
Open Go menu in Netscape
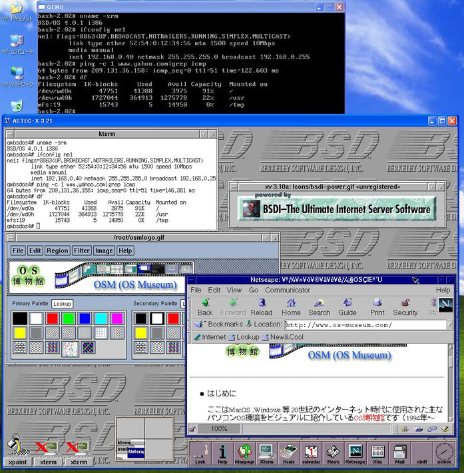pyautogui.click(x=253, y=290)
